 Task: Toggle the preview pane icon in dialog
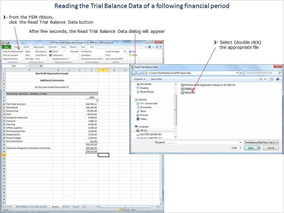[x=271, y=79]
